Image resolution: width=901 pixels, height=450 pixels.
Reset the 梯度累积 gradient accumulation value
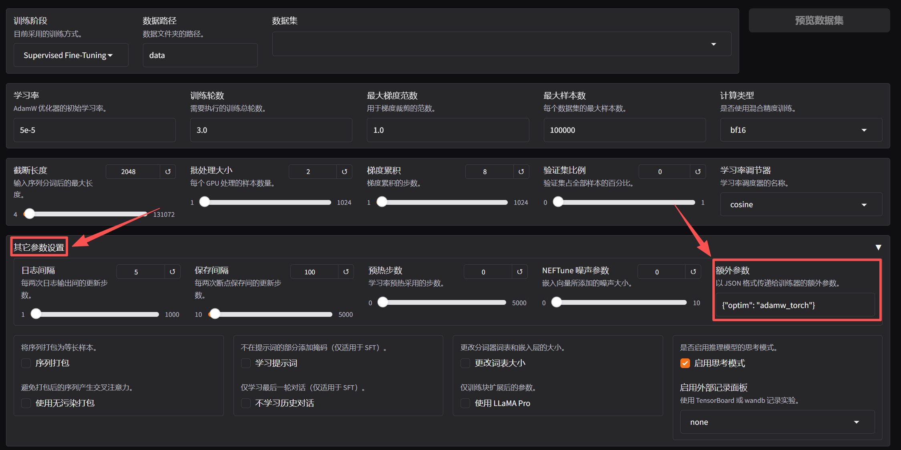click(521, 172)
